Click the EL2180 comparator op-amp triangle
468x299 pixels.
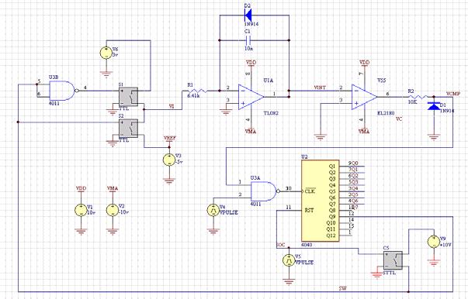pyautogui.click(x=364, y=97)
